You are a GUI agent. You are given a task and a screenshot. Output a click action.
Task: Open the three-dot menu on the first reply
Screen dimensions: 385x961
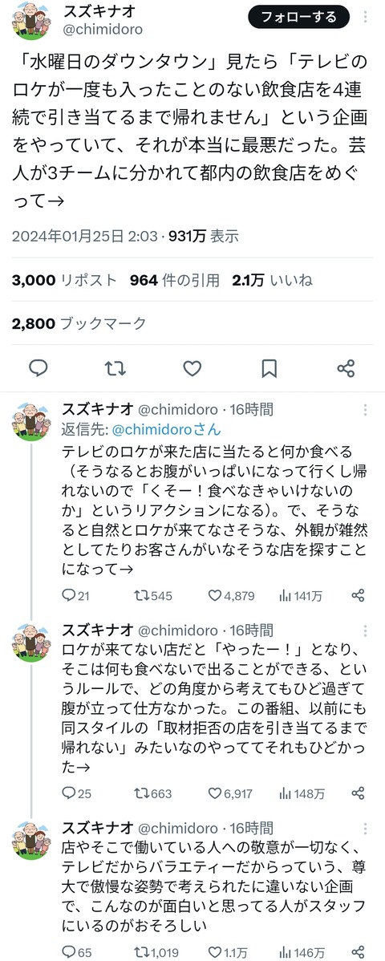[x=366, y=410]
